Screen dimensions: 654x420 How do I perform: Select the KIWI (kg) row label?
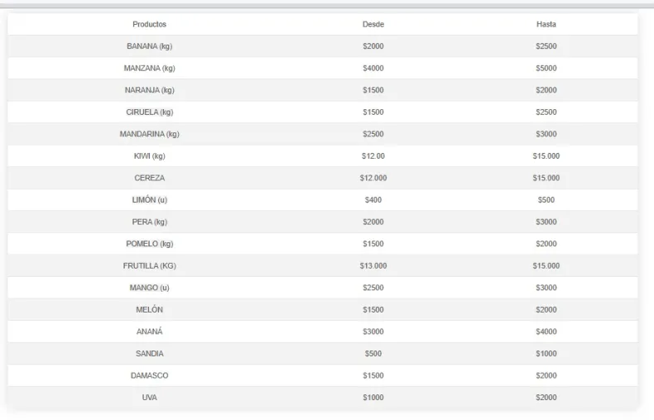tap(149, 155)
